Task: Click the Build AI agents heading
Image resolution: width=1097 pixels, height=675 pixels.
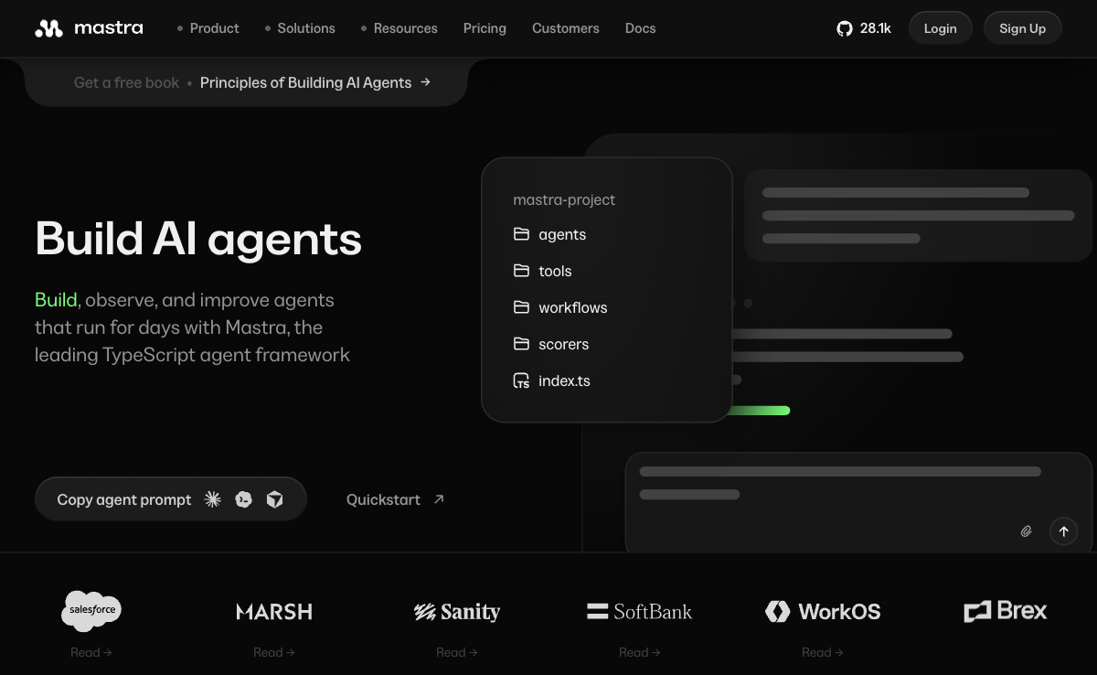Action: point(198,239)
